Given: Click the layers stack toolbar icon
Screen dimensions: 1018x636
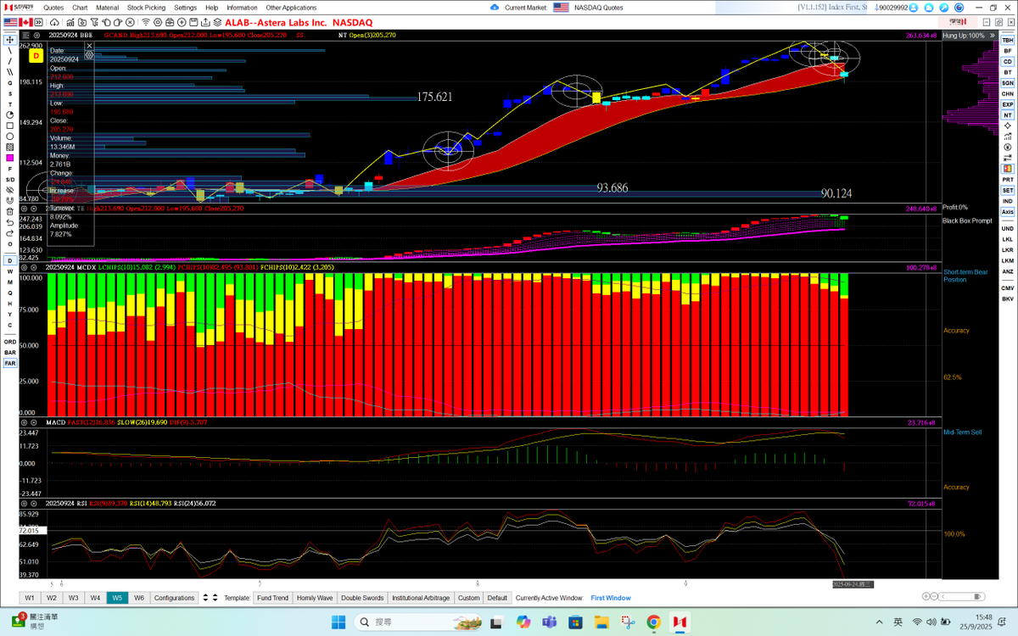Looking at the screenshot, I should click(x=217, y=22).
